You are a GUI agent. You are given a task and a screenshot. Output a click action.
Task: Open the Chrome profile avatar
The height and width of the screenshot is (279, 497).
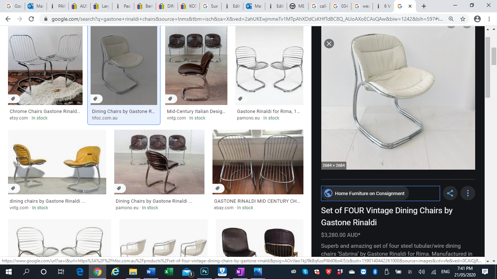(x=477, y=19)
